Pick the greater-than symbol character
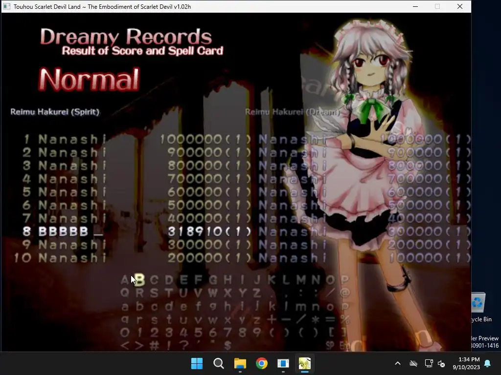Viewport: 501px width, 375px height. point(139,345)
